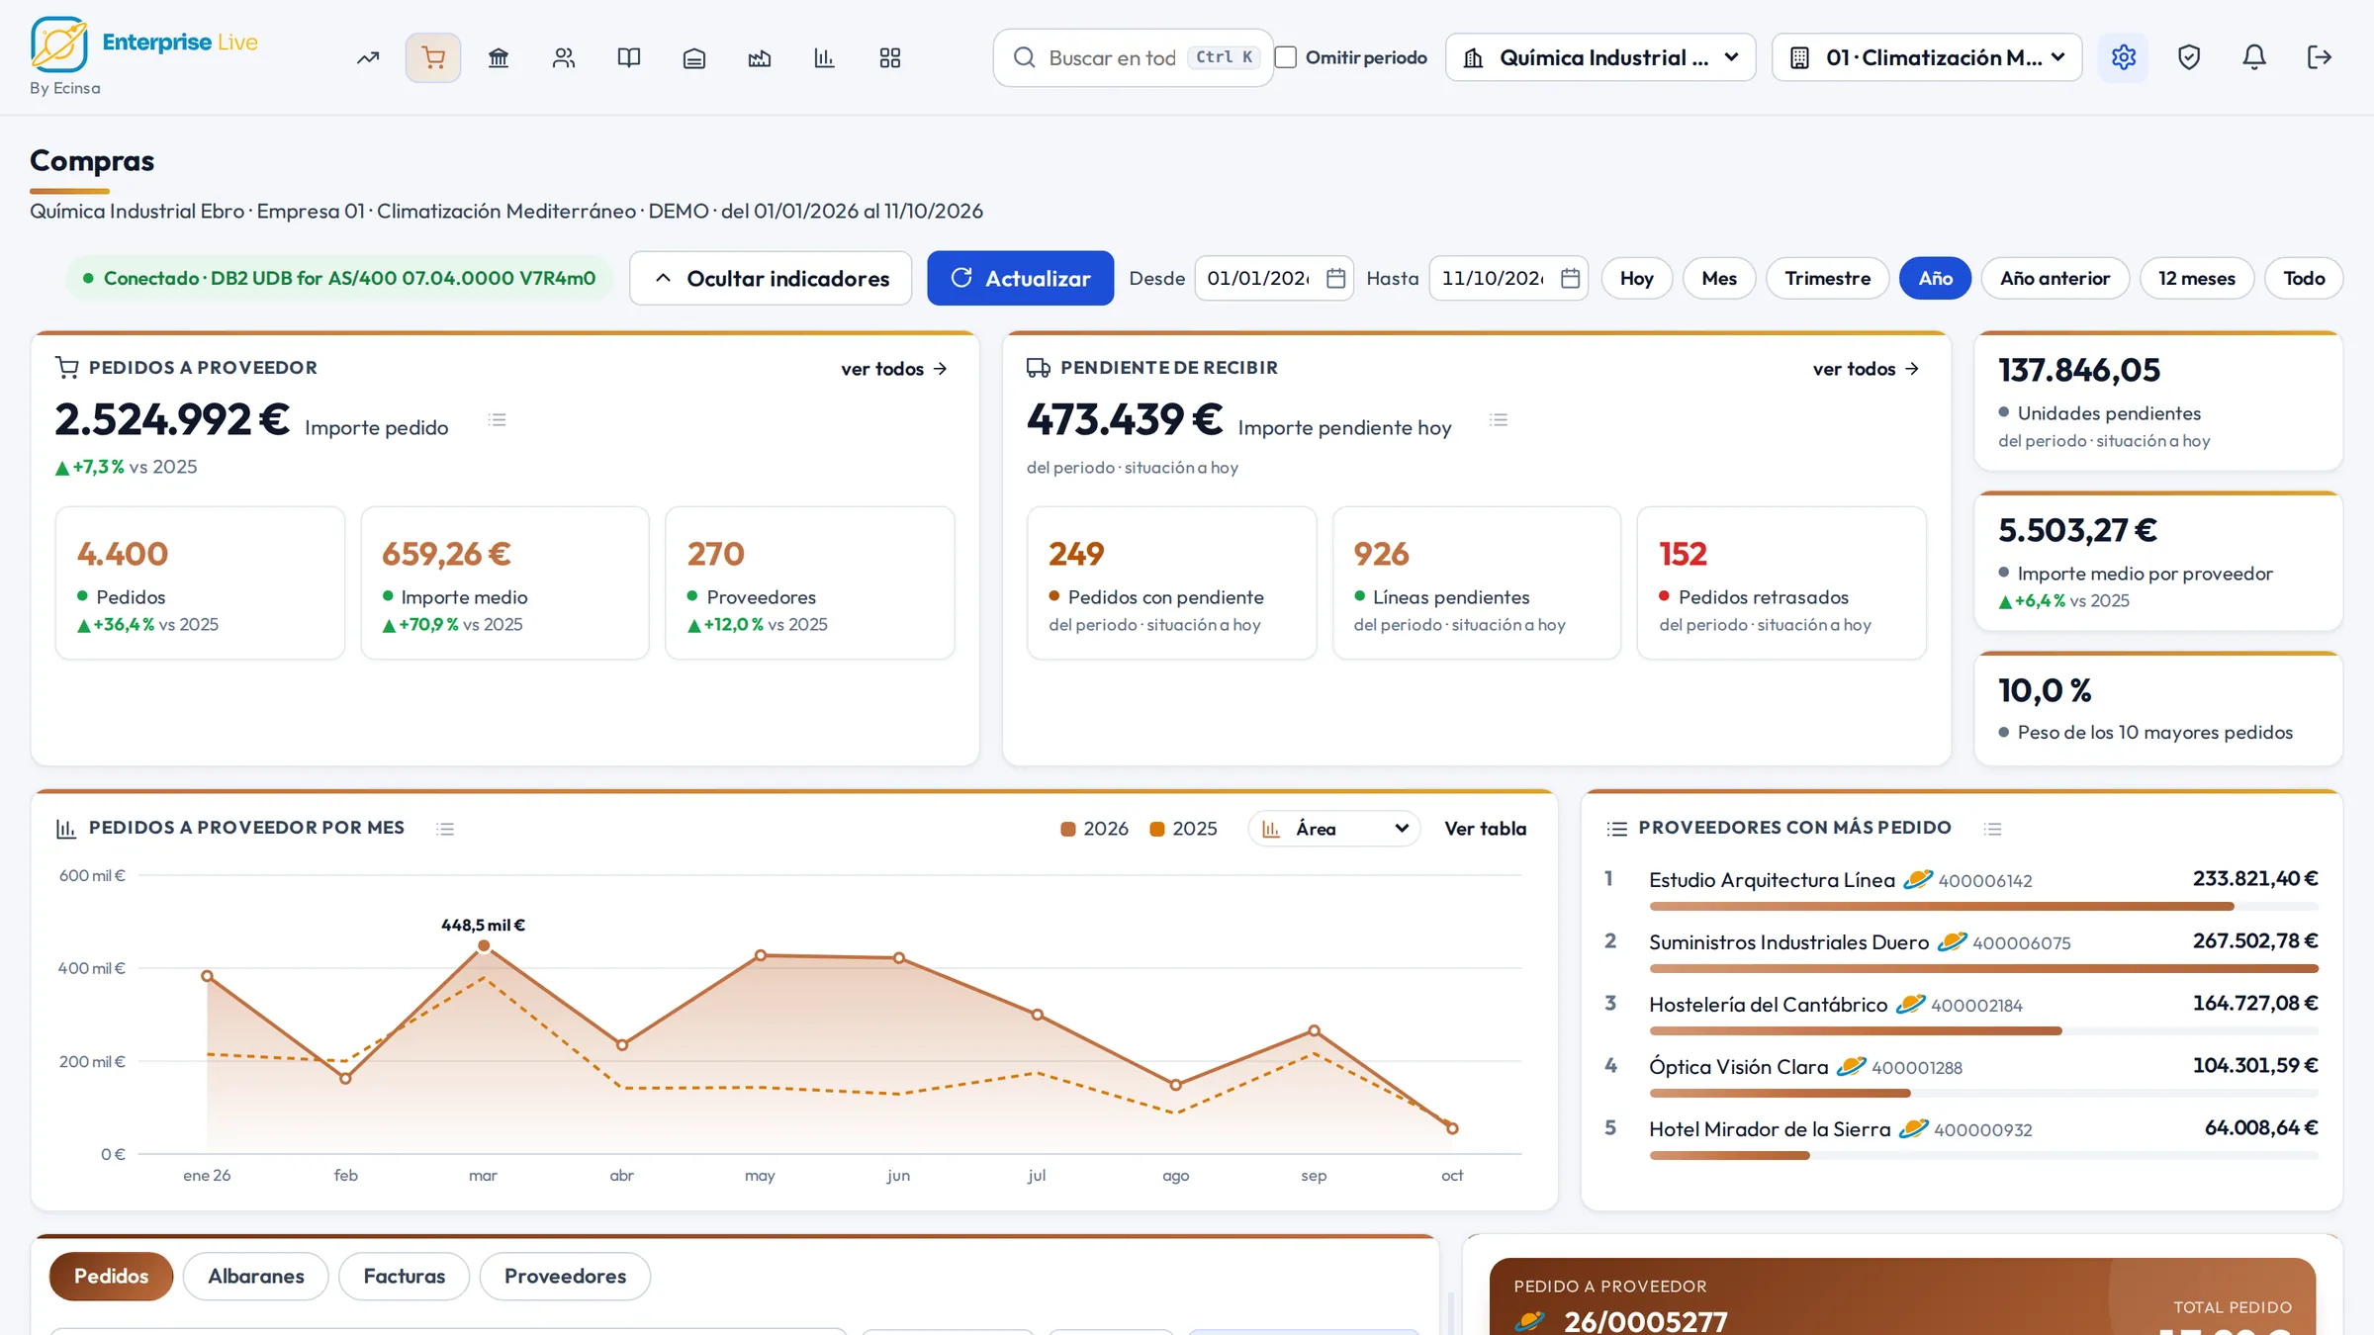Select the Hoy period filter

pyautogui.click(x=1637, y=278)
